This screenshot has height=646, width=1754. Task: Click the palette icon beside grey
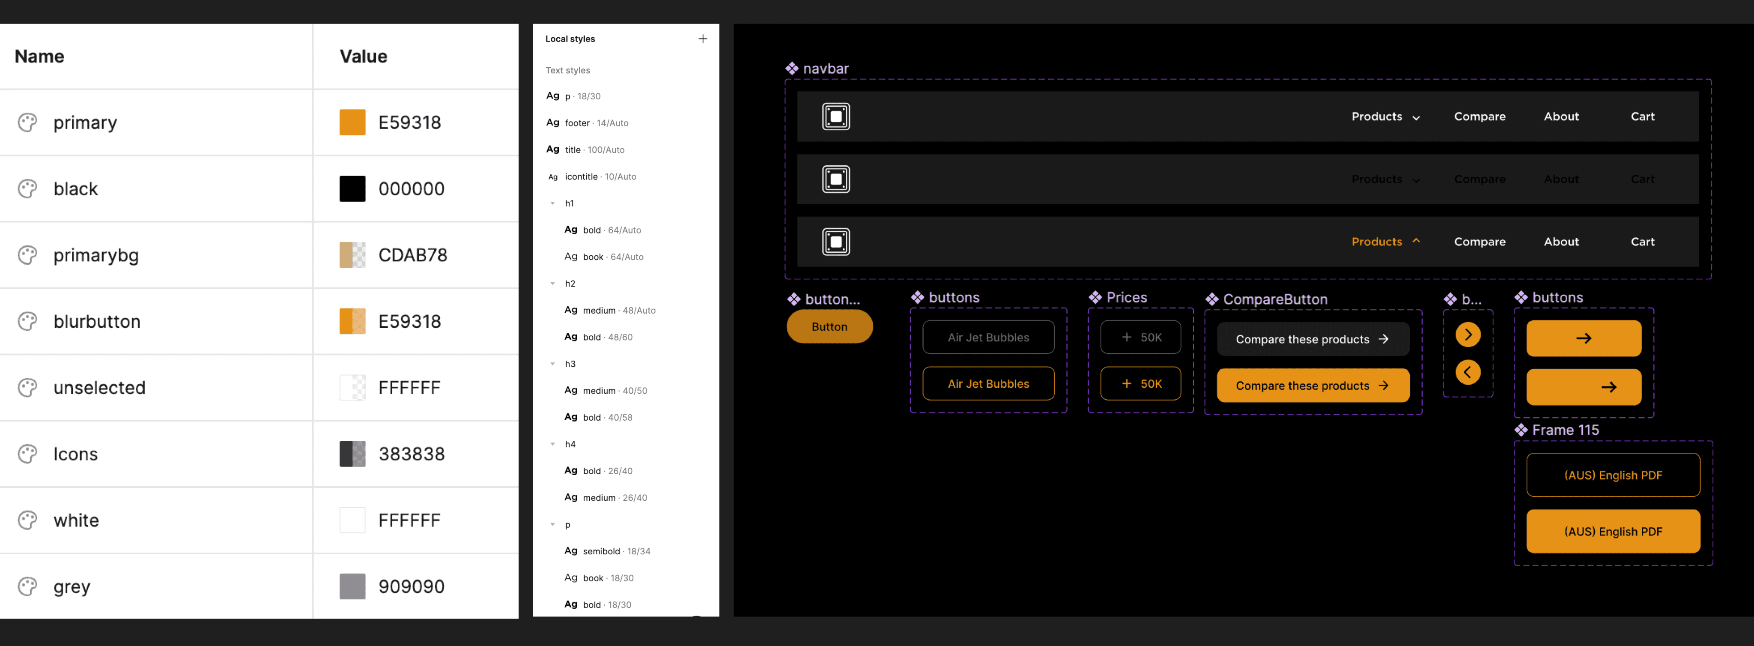[27, 586]
